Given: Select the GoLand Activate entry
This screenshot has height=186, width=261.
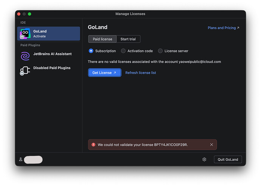Looking at the screenshot, I should coord(48,33).
